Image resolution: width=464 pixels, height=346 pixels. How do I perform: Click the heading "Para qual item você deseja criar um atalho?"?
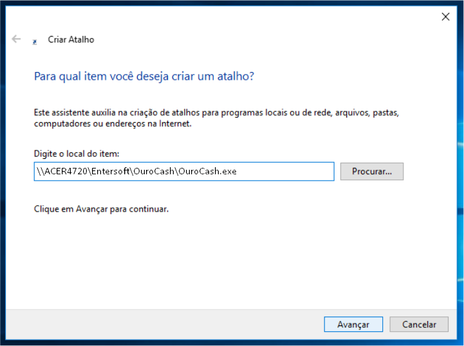pos(144,77)
